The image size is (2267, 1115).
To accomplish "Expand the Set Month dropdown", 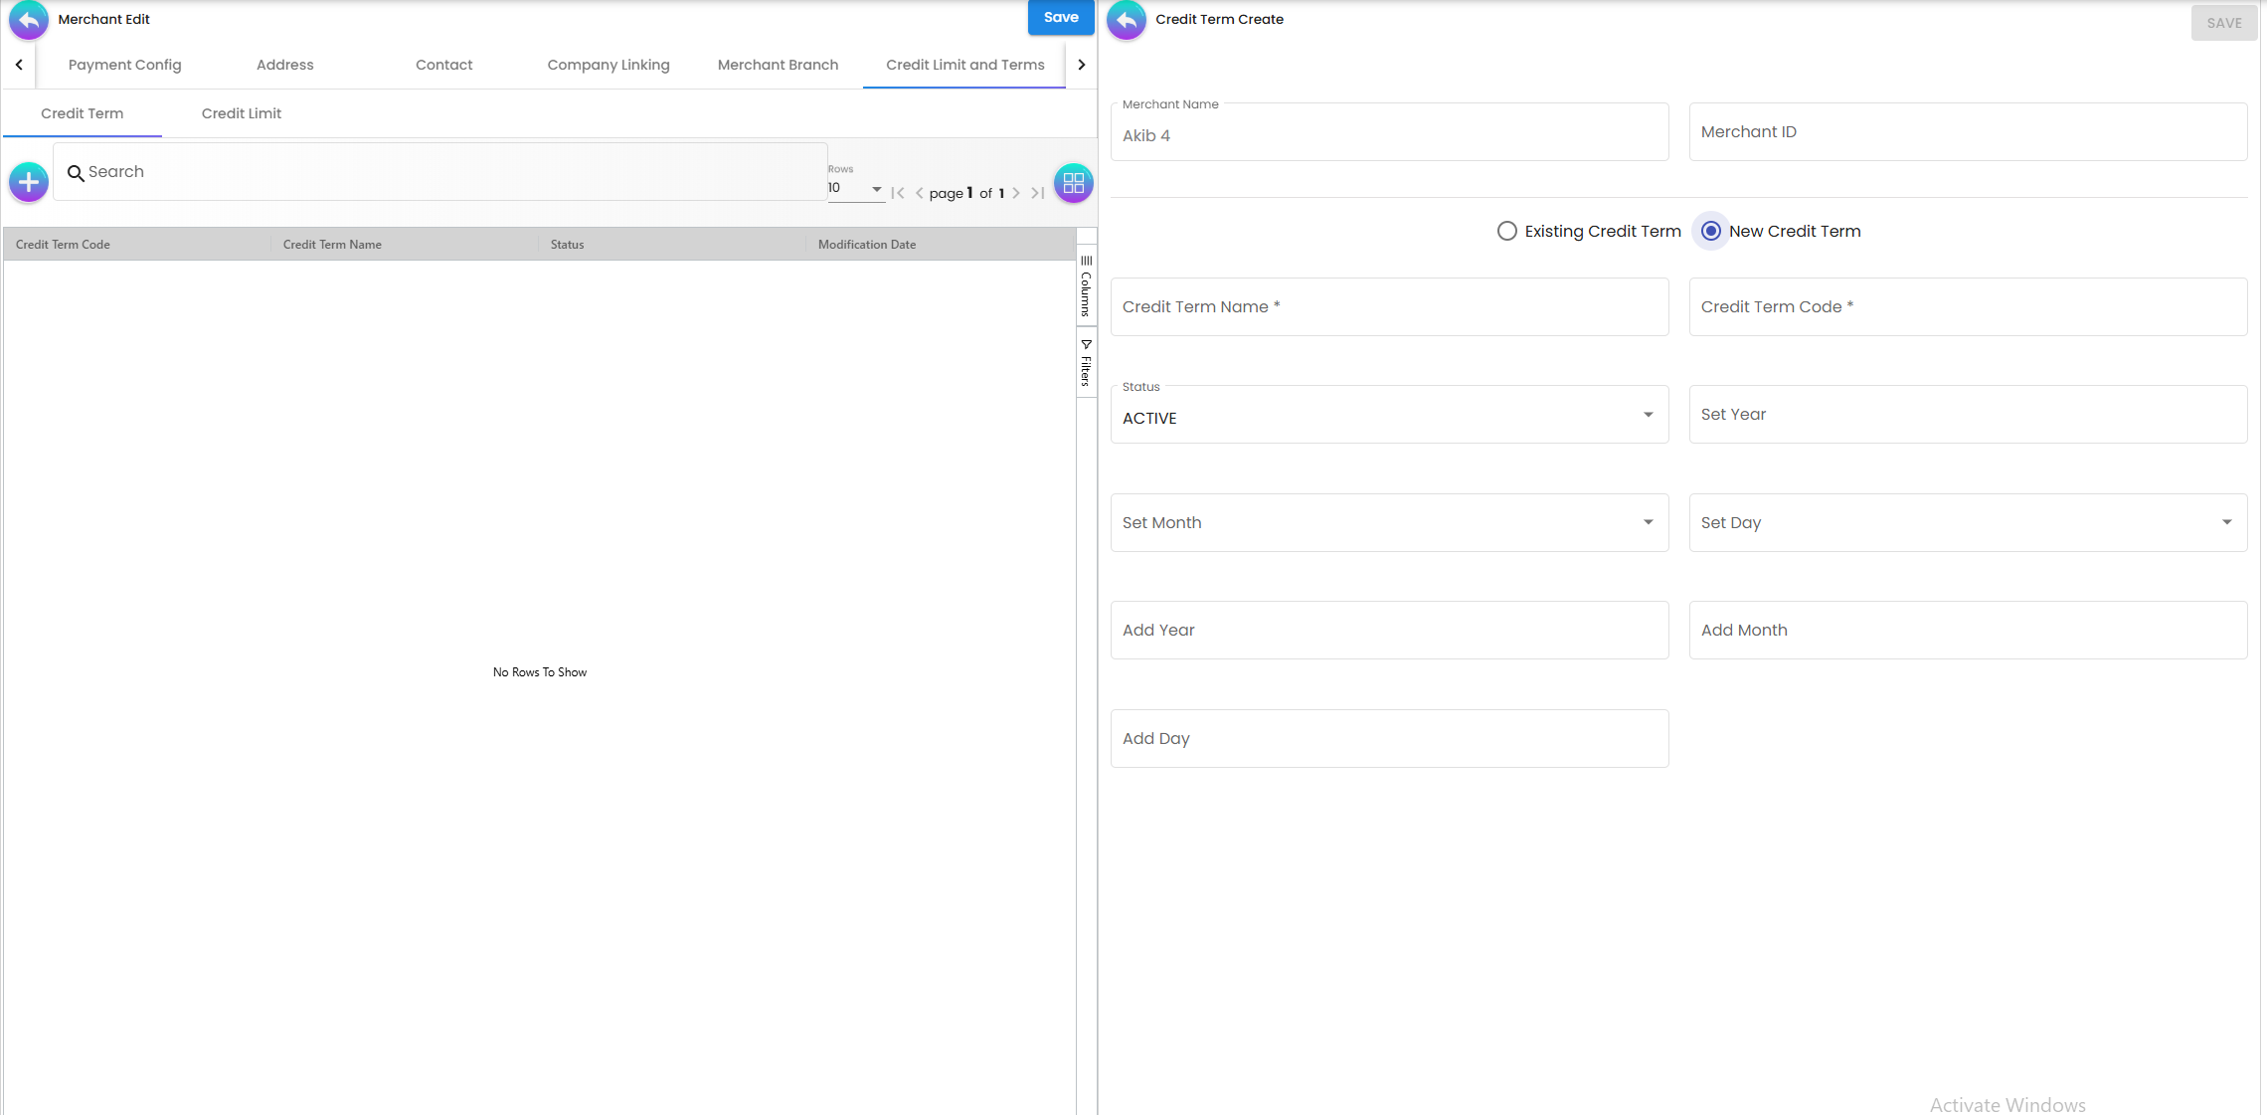I will point(1389,522).
